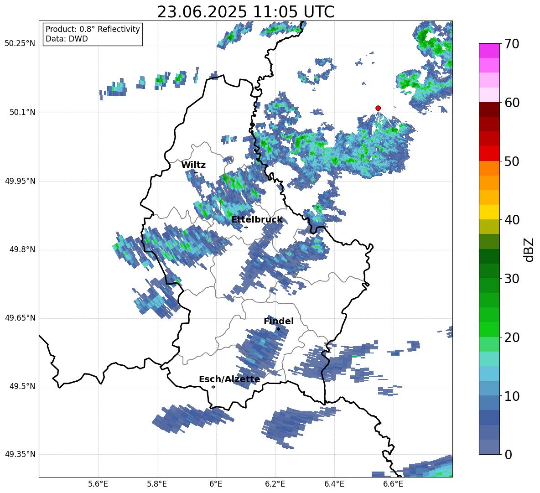
Task: Click the Esch/Alzette city label
Action: pos(229,379)
